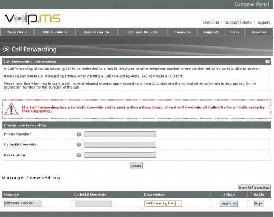The height and width of the screenshot is (217, 274).
Task: Click the Logout link
Action: (263, 22)
